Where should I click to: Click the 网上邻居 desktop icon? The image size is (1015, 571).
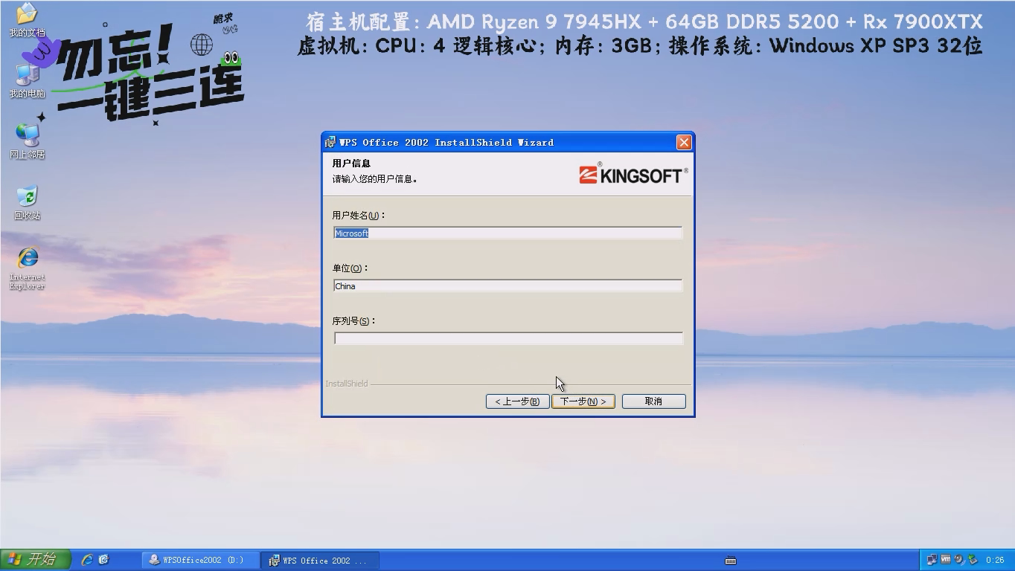(27, 141)
